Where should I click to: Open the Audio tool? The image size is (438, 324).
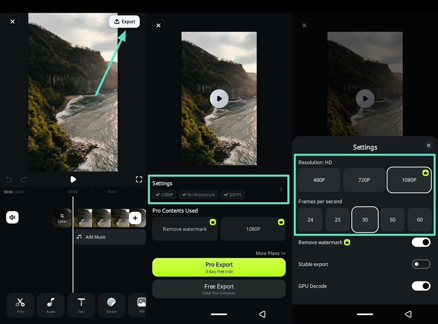[51, 305]
